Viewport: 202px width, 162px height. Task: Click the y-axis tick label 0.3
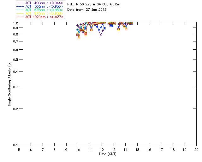pos(15,87)
